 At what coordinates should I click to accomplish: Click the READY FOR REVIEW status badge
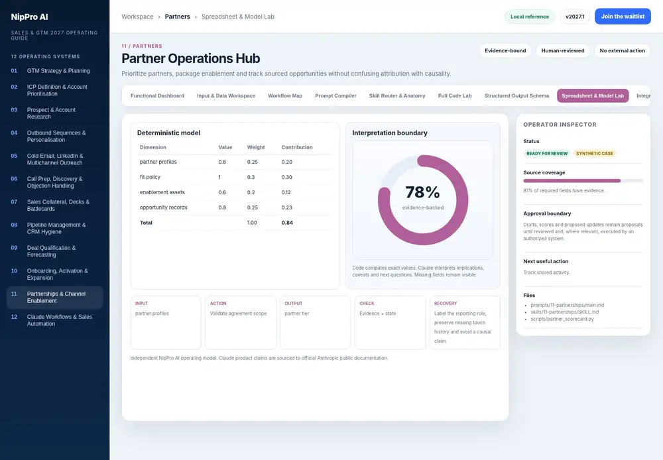coord(547,154)
